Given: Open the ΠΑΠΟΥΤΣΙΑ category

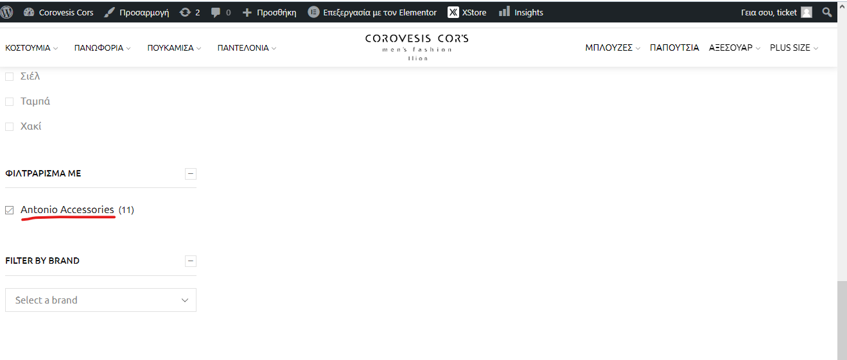Looking at the screenshot, I should pos(674,47).
